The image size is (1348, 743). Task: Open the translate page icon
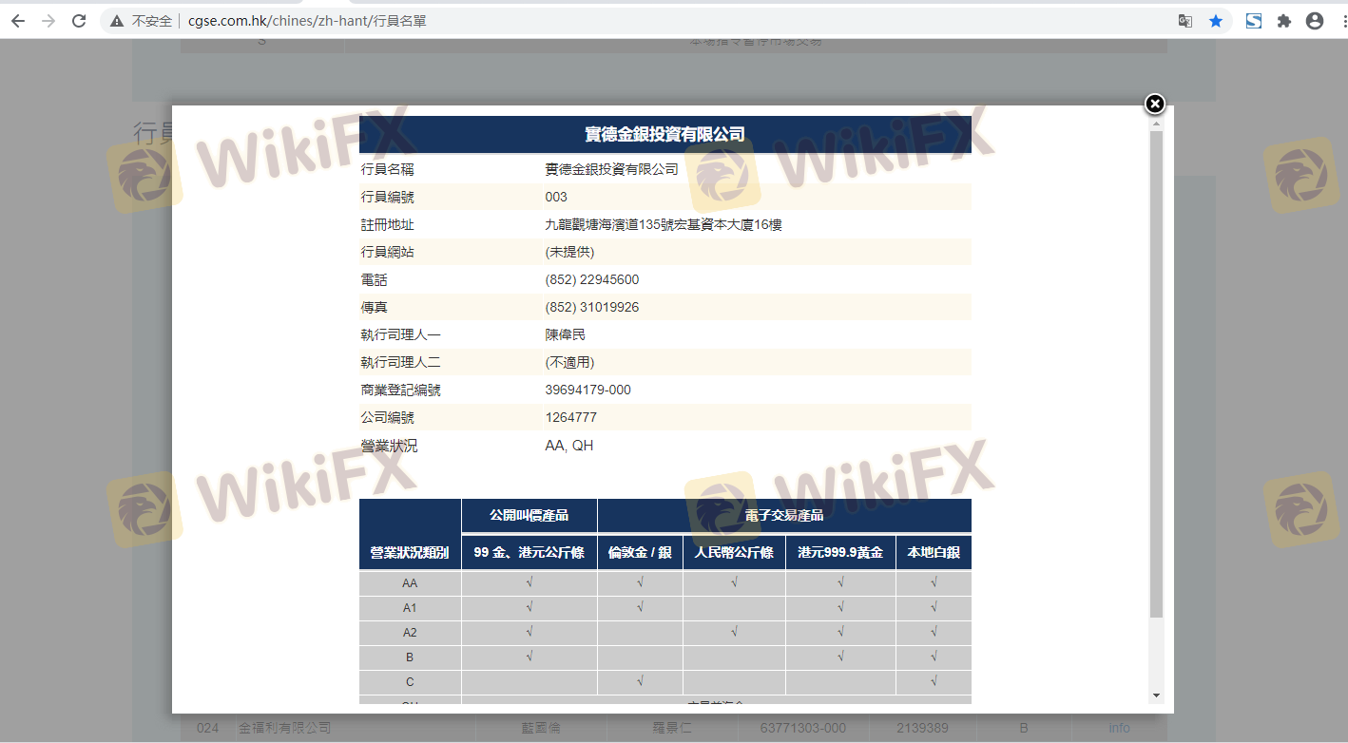coord(1185,21)
